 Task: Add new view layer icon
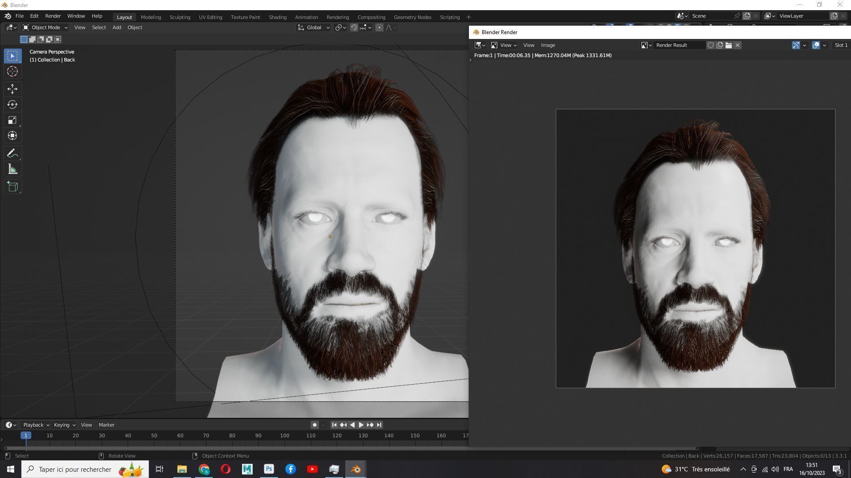(834, 16)
